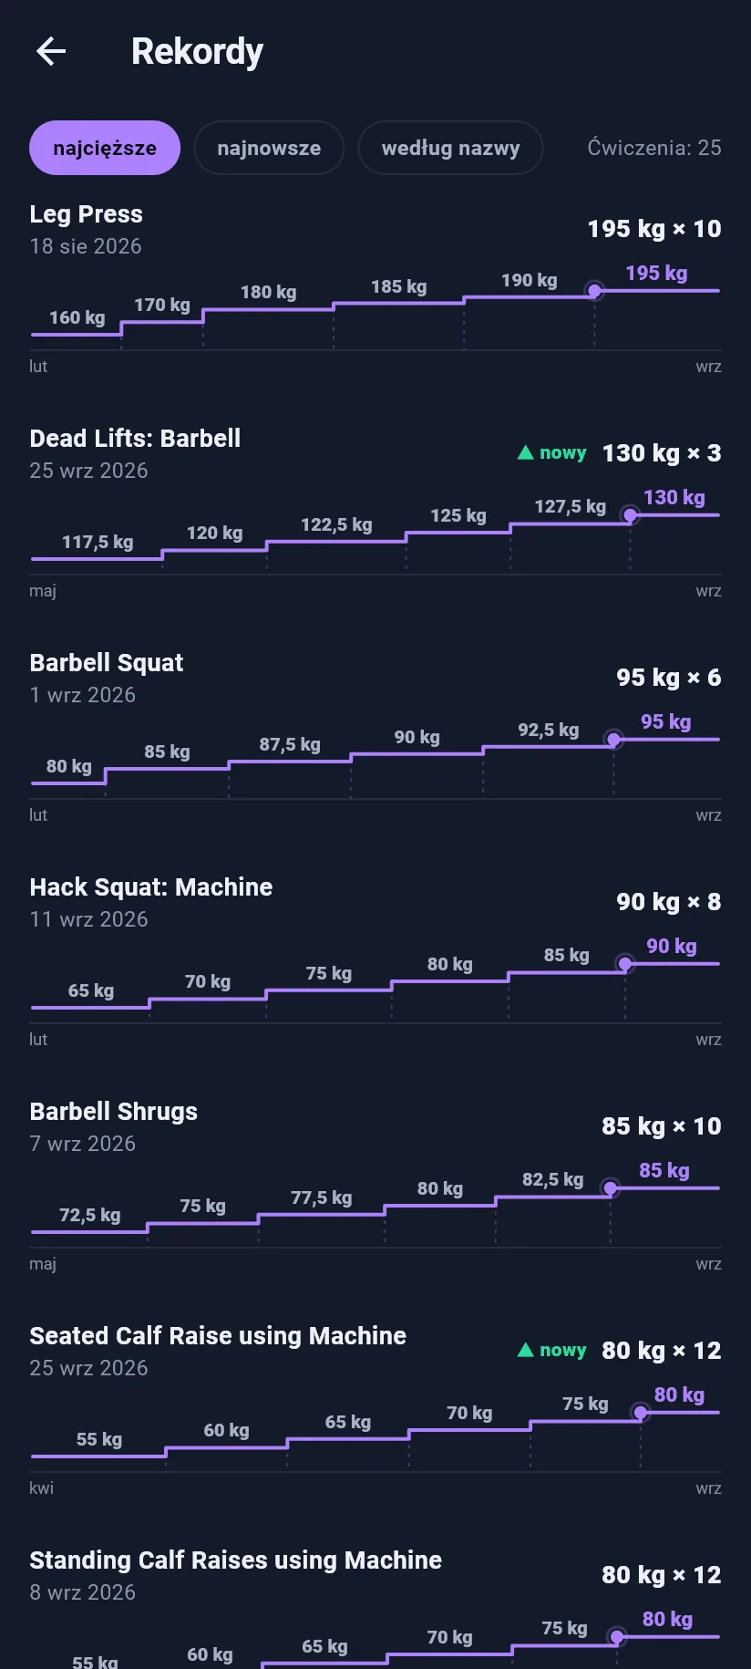Click the 80 kg Seated Calf Raise marker
This screenshot has width=751, height=1669.
click(641, 1413)
